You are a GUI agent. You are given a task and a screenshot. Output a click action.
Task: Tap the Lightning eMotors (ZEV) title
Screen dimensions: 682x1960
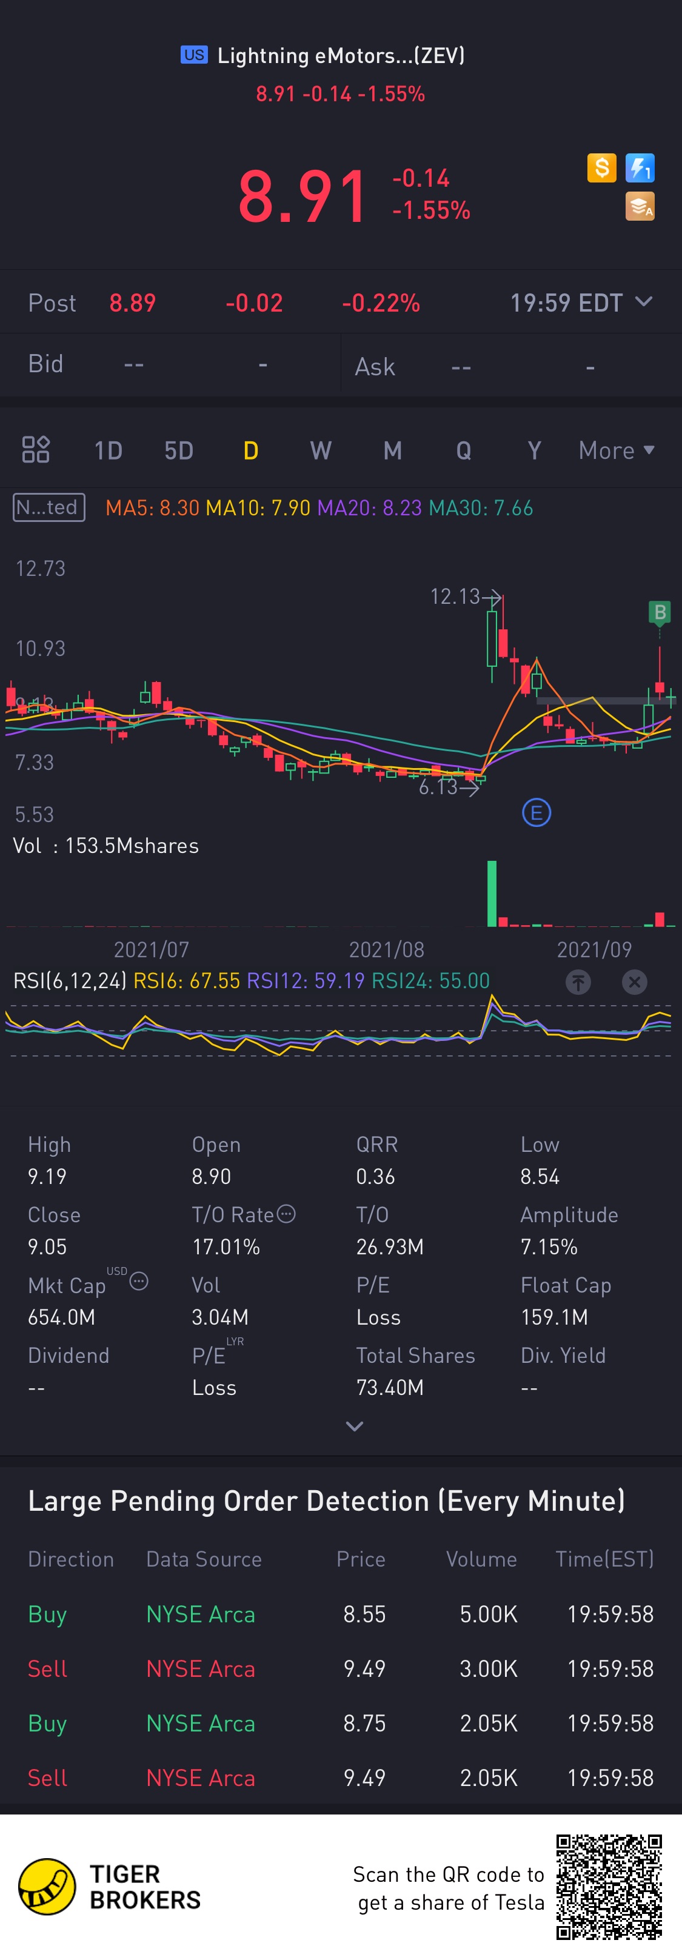tap(341, 56)
